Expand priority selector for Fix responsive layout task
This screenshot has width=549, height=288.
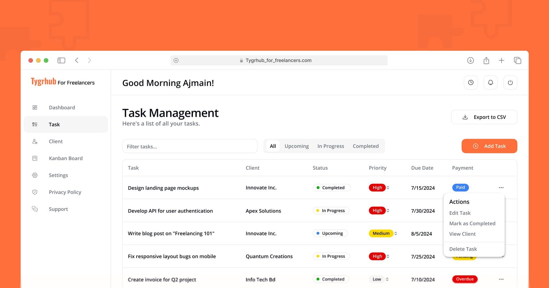388,256
